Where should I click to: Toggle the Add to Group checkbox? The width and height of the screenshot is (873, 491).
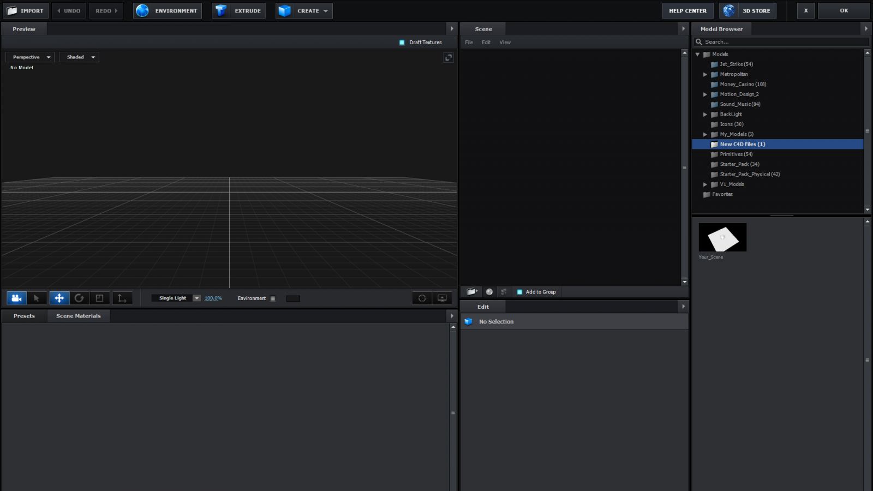point(519,292)
